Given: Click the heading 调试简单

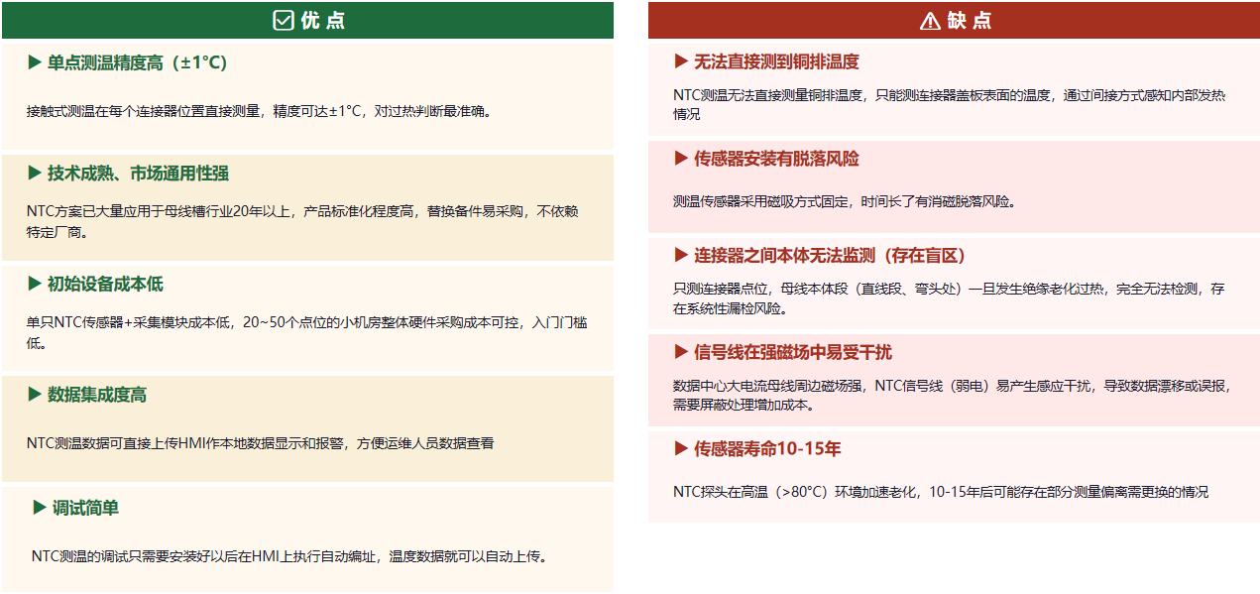Looking at the screenshot, I should pyautogui.click(x=85, y=508).
